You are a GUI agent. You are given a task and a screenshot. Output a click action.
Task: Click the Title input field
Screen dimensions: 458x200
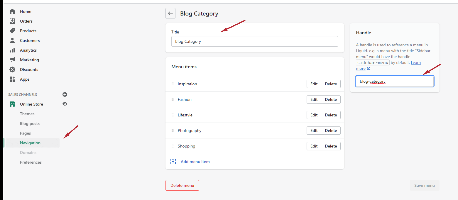pyautogui.click(x=254, y=41)
